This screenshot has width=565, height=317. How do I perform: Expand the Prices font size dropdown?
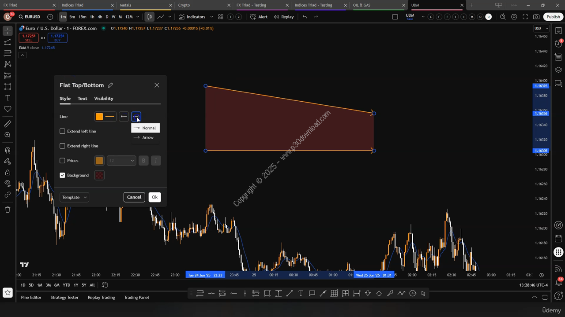pyautogui.click(x=121, y=161)
